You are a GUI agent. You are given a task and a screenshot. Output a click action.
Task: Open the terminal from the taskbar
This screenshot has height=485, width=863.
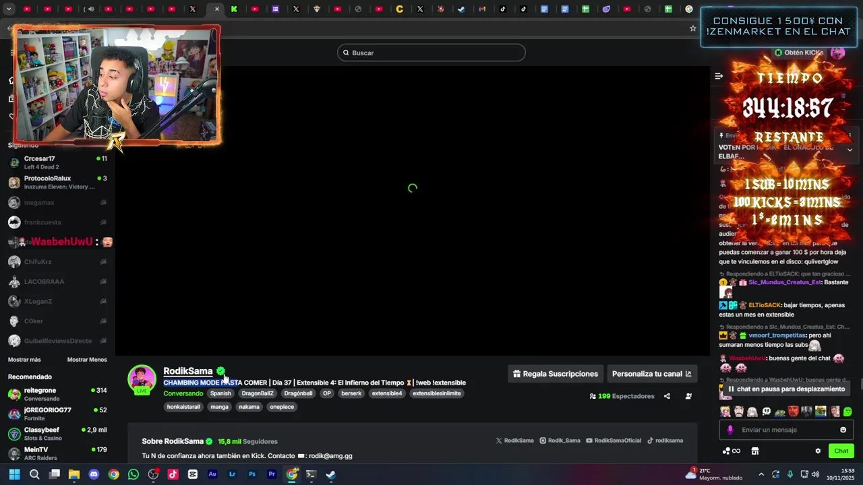[x=311, y=474]
